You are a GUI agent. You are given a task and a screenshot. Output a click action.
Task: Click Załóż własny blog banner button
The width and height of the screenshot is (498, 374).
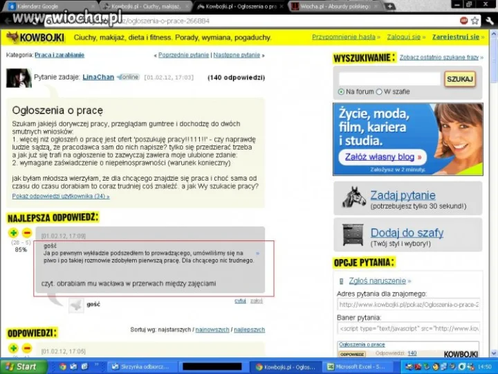(382, 157)
